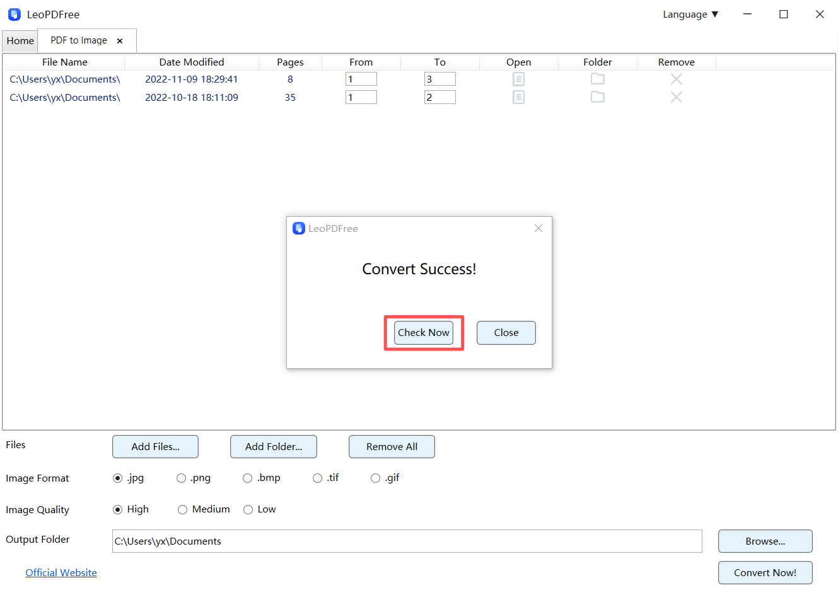Click the Output Folder path field
This screenshot has height=590, width=838.
coord(407,541)
